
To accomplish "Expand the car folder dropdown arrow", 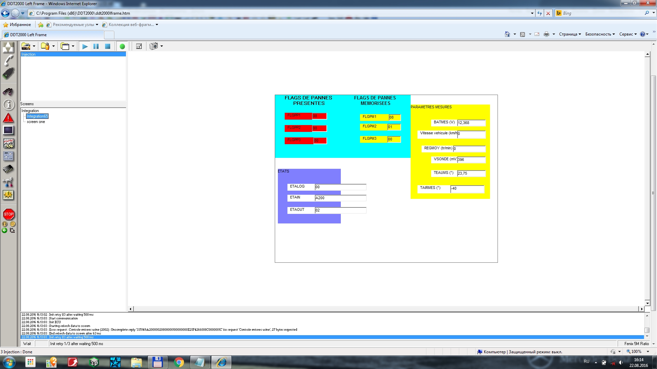I will pyautogui.click(x=34, y=46).
